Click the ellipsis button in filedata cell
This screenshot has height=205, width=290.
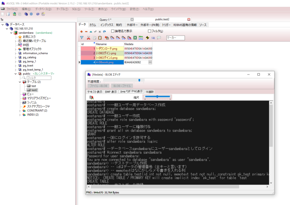pyautogui.click(x=150, y=62)
